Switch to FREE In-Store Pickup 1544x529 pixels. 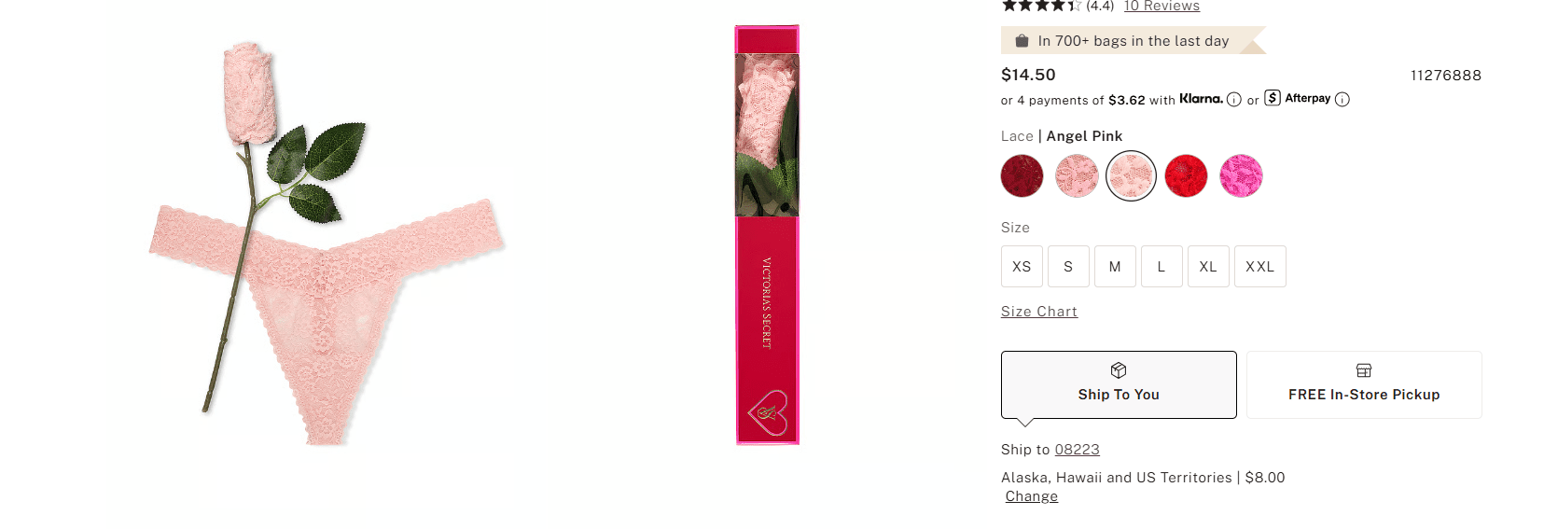(1364, 384)
